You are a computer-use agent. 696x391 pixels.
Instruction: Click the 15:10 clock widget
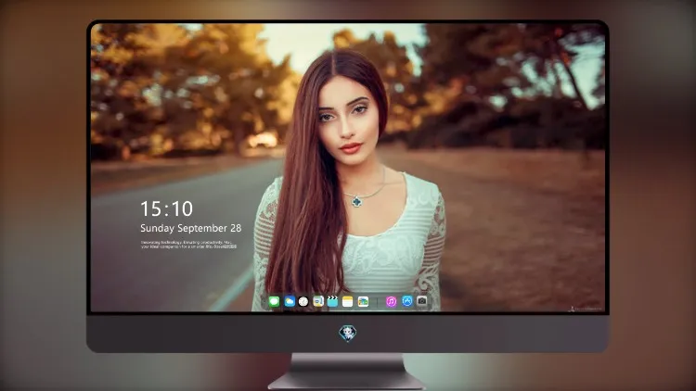(x=166, y=208)
